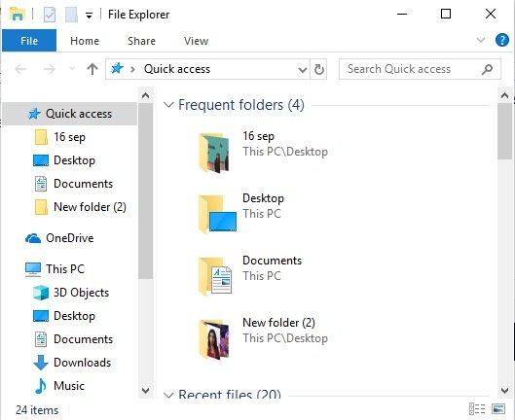Open Customize Quick Access Toolbar dropdown
Screen dimensions: 515x420
[x=89, y=16]
